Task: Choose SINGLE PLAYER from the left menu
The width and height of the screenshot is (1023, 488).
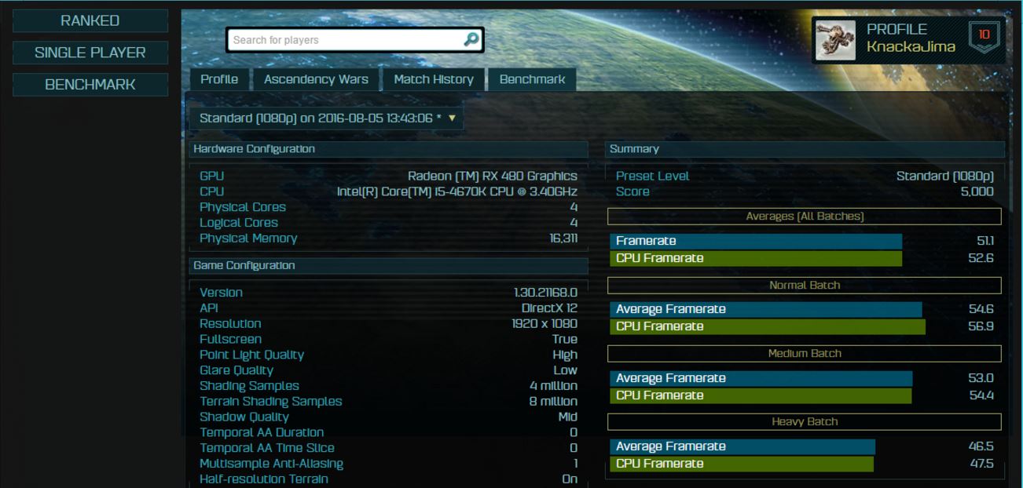Action: 90,53
